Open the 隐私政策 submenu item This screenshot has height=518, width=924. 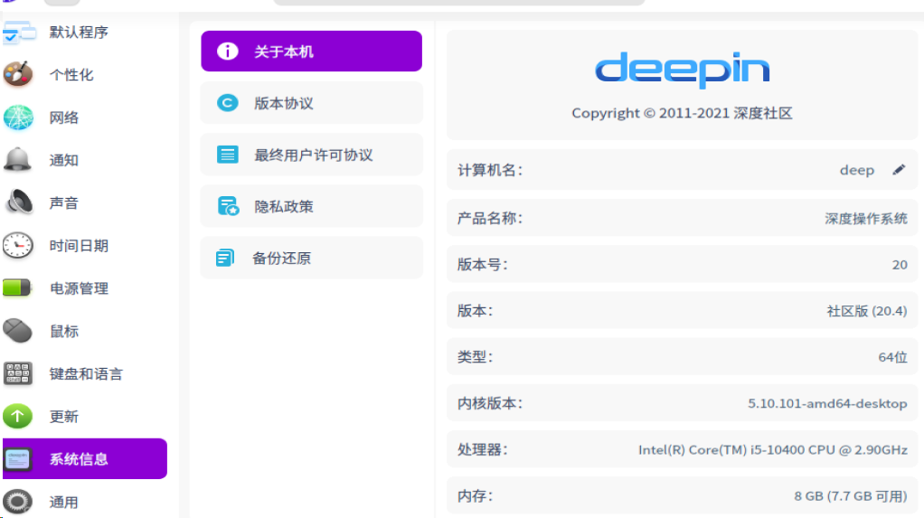pyautogui.click(x=311, y=206)
